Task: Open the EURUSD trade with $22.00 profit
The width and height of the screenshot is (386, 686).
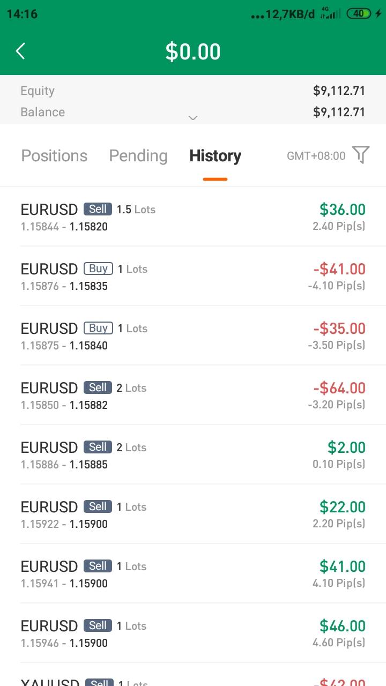Action: click(193, 514)
